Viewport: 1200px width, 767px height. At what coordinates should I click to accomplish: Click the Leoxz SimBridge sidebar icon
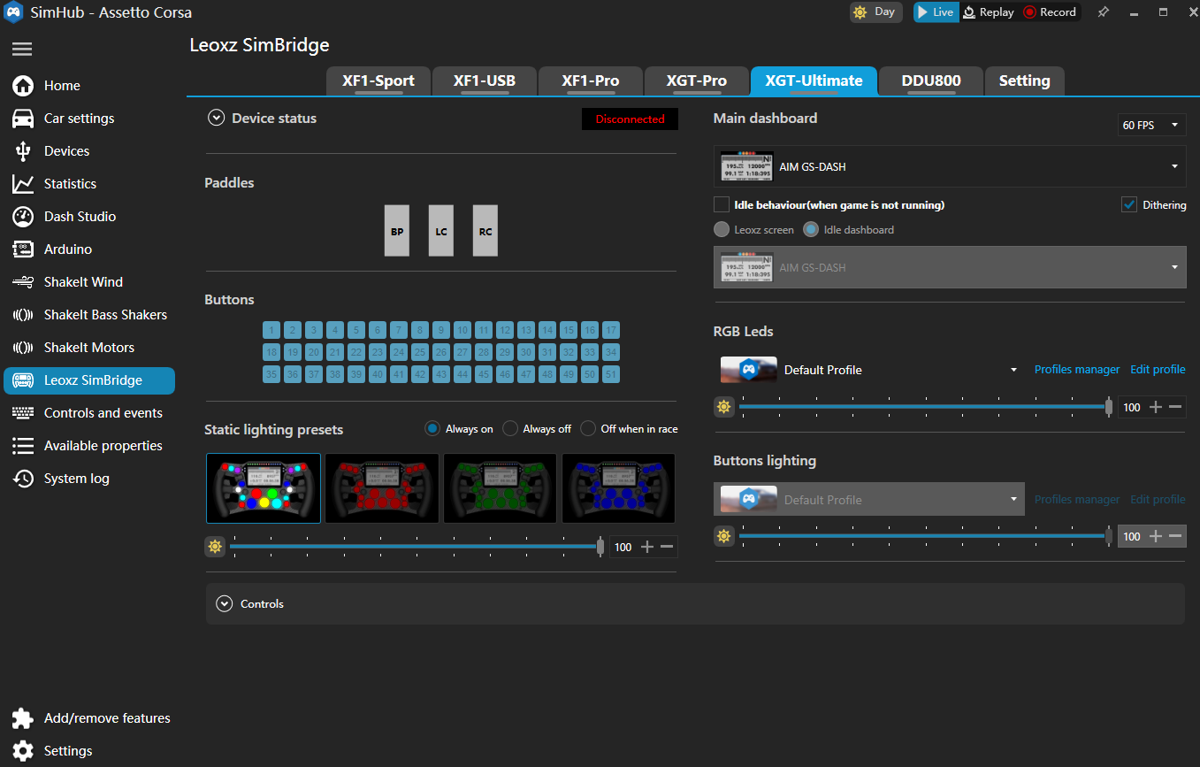click(x=23, y=380)
